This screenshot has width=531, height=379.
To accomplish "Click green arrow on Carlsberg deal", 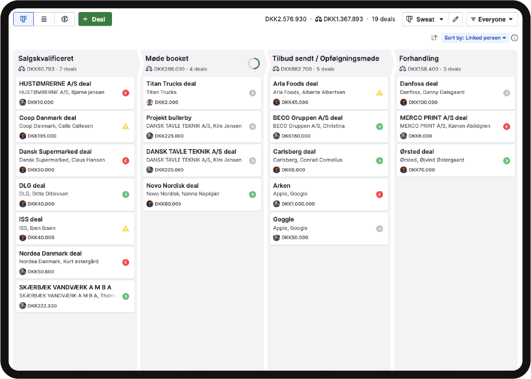I will click(379, 161).
